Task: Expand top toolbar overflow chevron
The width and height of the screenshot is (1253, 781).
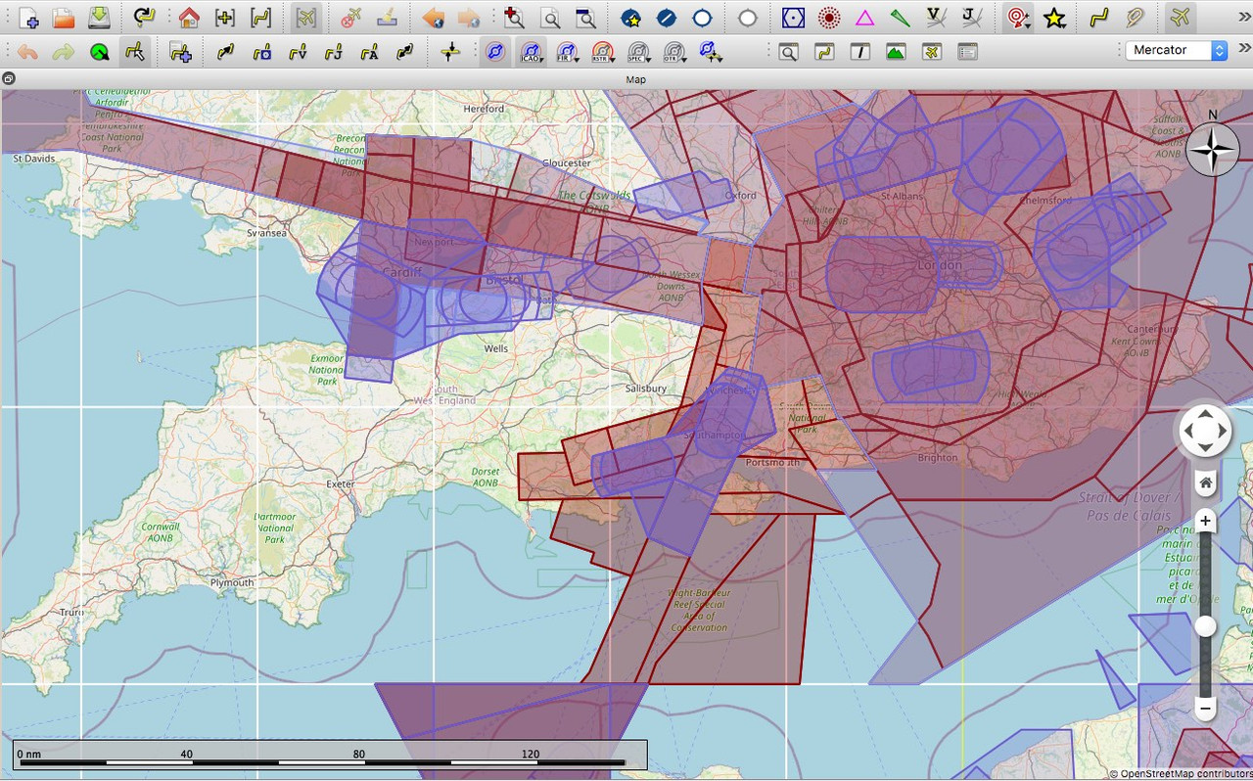Action: pos(1244,18)
